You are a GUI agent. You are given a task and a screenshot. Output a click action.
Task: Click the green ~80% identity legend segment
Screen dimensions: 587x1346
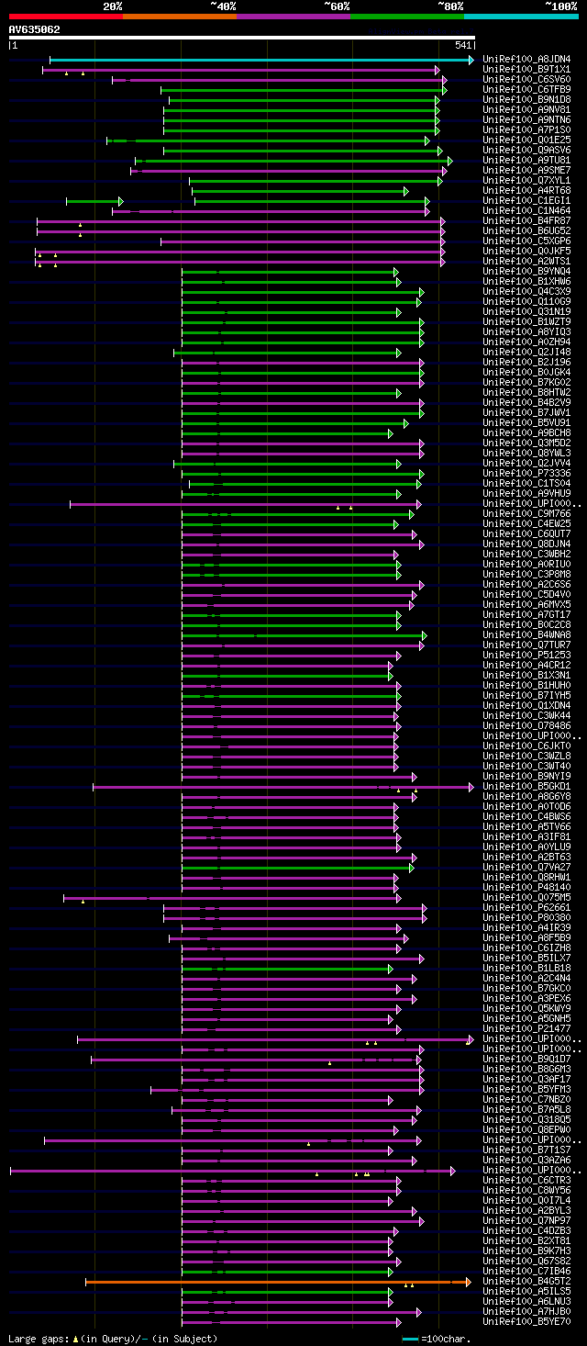[x=406, y=16]
